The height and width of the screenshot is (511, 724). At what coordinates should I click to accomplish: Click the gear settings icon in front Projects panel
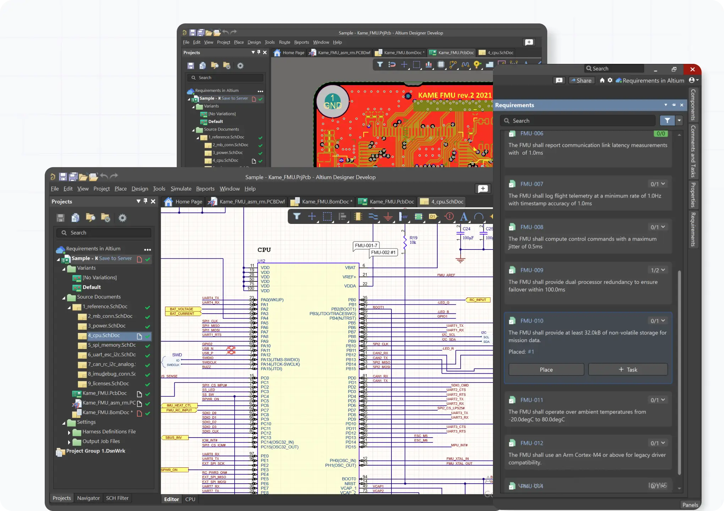tap(122, 218)
